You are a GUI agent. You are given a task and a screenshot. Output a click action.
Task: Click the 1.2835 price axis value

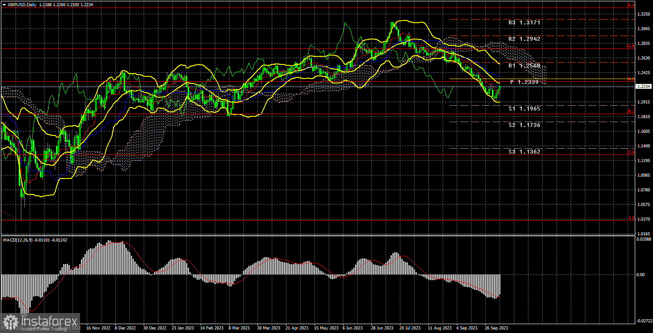tap(643, 44)
